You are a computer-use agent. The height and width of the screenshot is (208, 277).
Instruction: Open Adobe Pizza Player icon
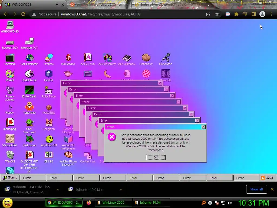pos(68,159)
